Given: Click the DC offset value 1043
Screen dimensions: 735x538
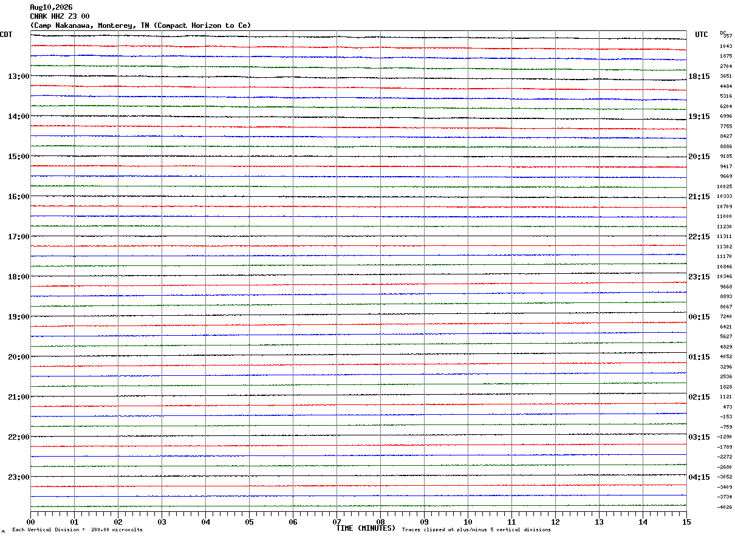Looking at the screenshot, I should (726, 46).
